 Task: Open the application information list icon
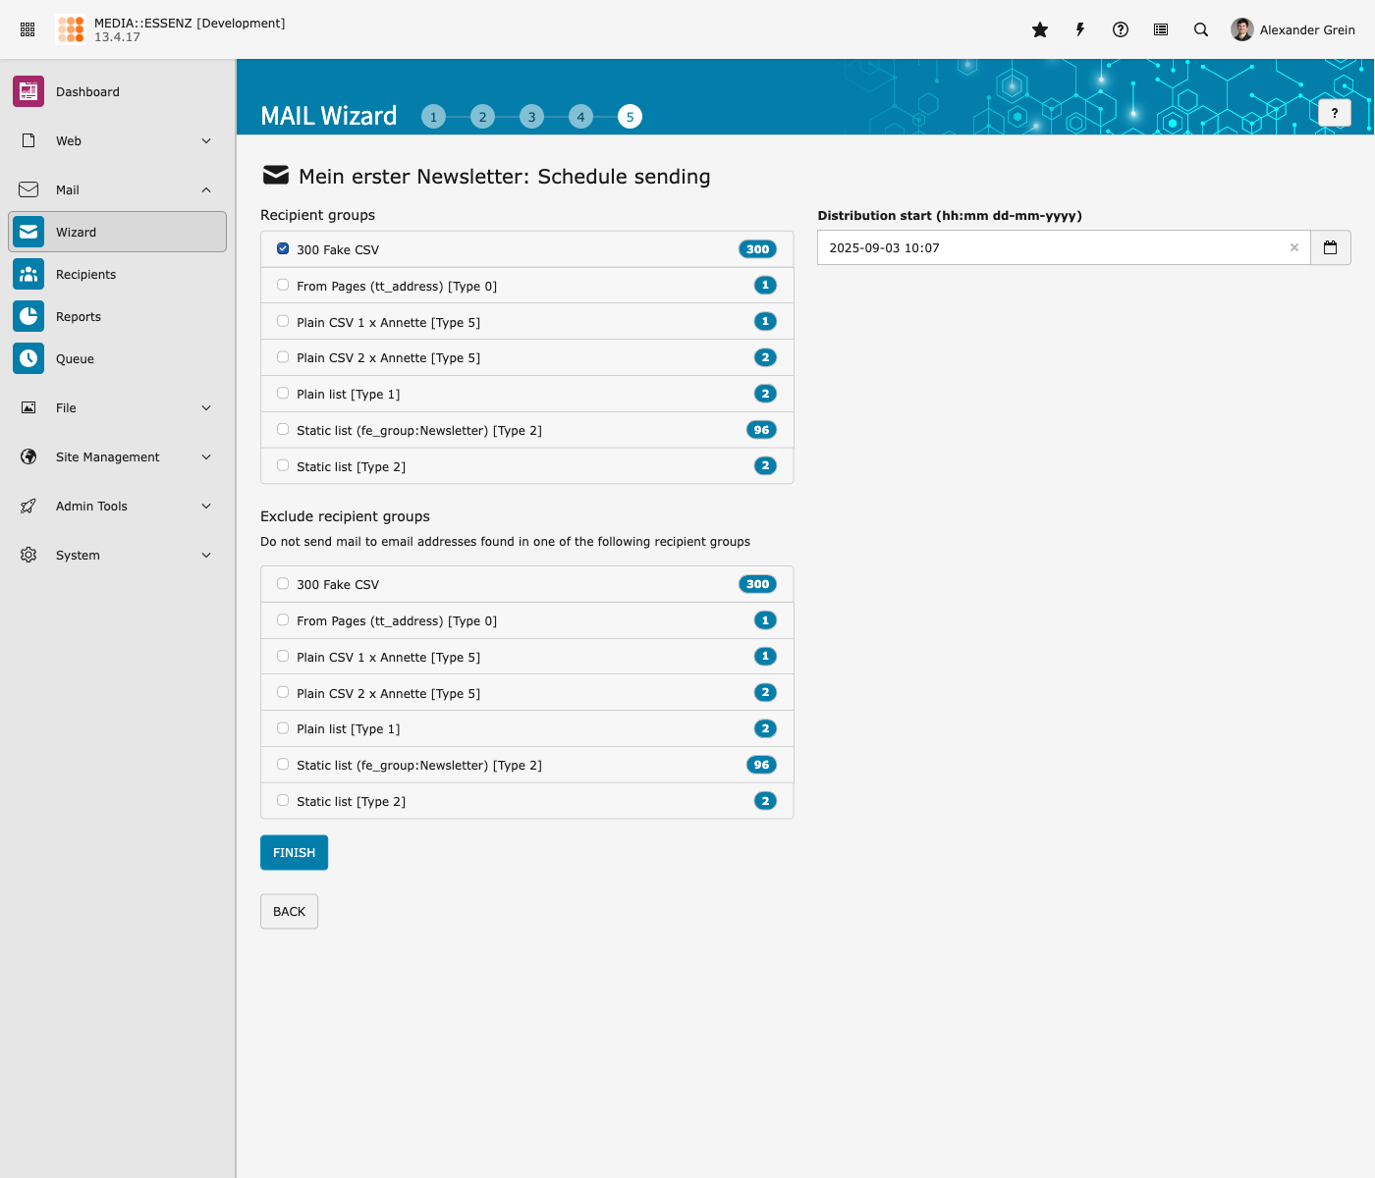[1161, 29]
